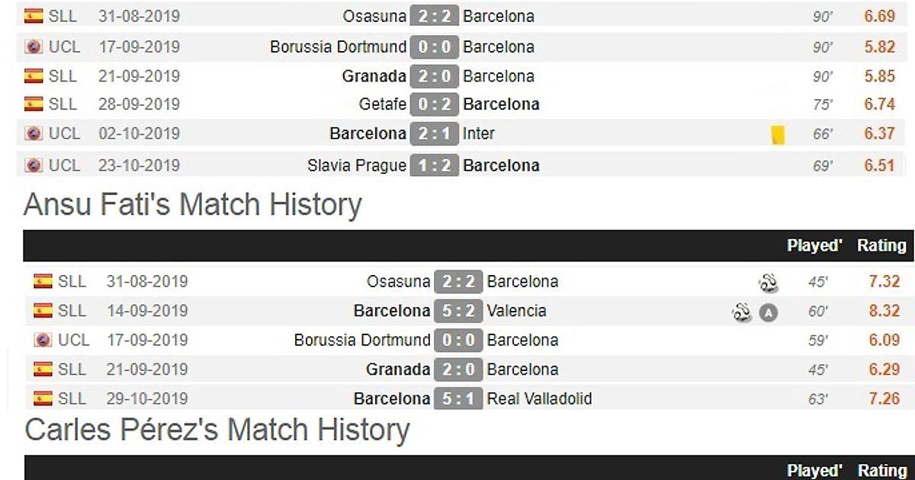Open the 1 : 2 score for Slavia Prague match
Viewport: 915px width, 480px height.
[434, 165]
